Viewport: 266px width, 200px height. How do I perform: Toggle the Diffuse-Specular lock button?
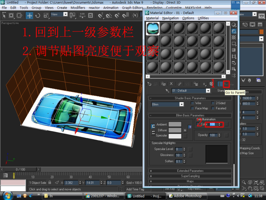pos(153,133)
